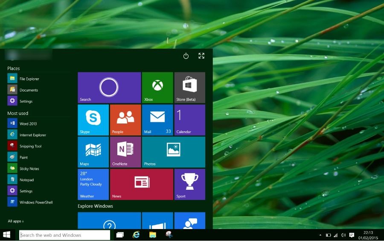Screen dimensions: 384x241
Task: Launch the Maps tile
Action: (x=93, y=152)
